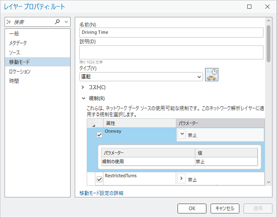The image size is (277, 218).
Task: Open 移動モード設定の詳細 link
Action: pos(101,193)
